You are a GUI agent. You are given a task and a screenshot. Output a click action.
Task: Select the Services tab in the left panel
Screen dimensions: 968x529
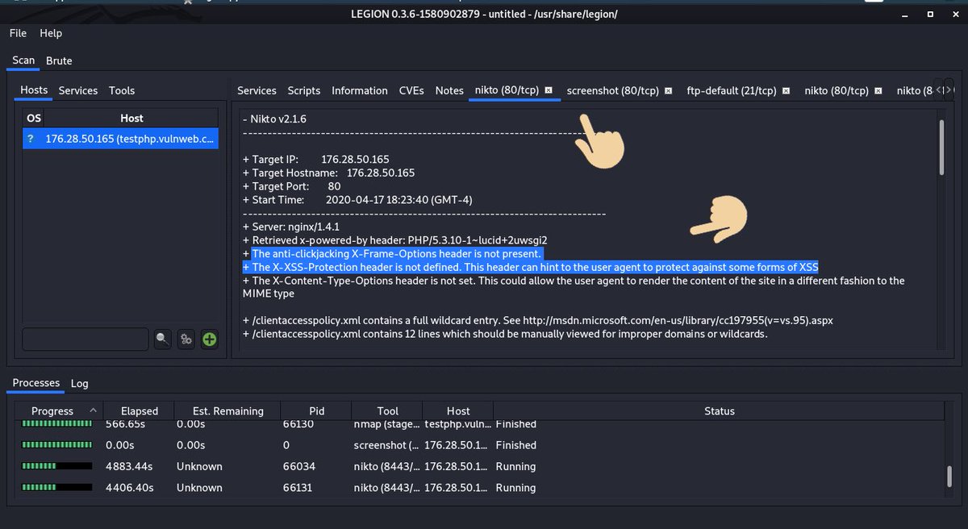point(78,90)
